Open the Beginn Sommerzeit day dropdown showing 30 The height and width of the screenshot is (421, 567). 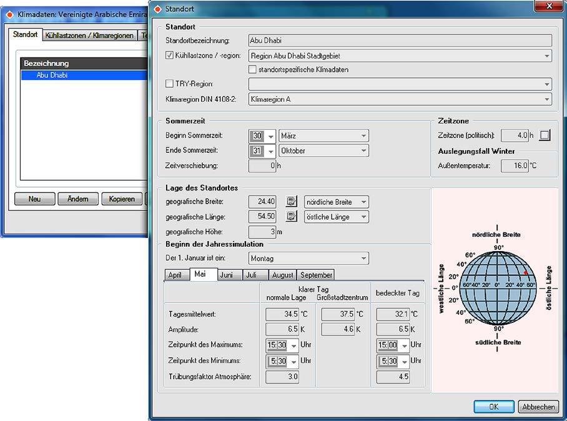point(270,136)
